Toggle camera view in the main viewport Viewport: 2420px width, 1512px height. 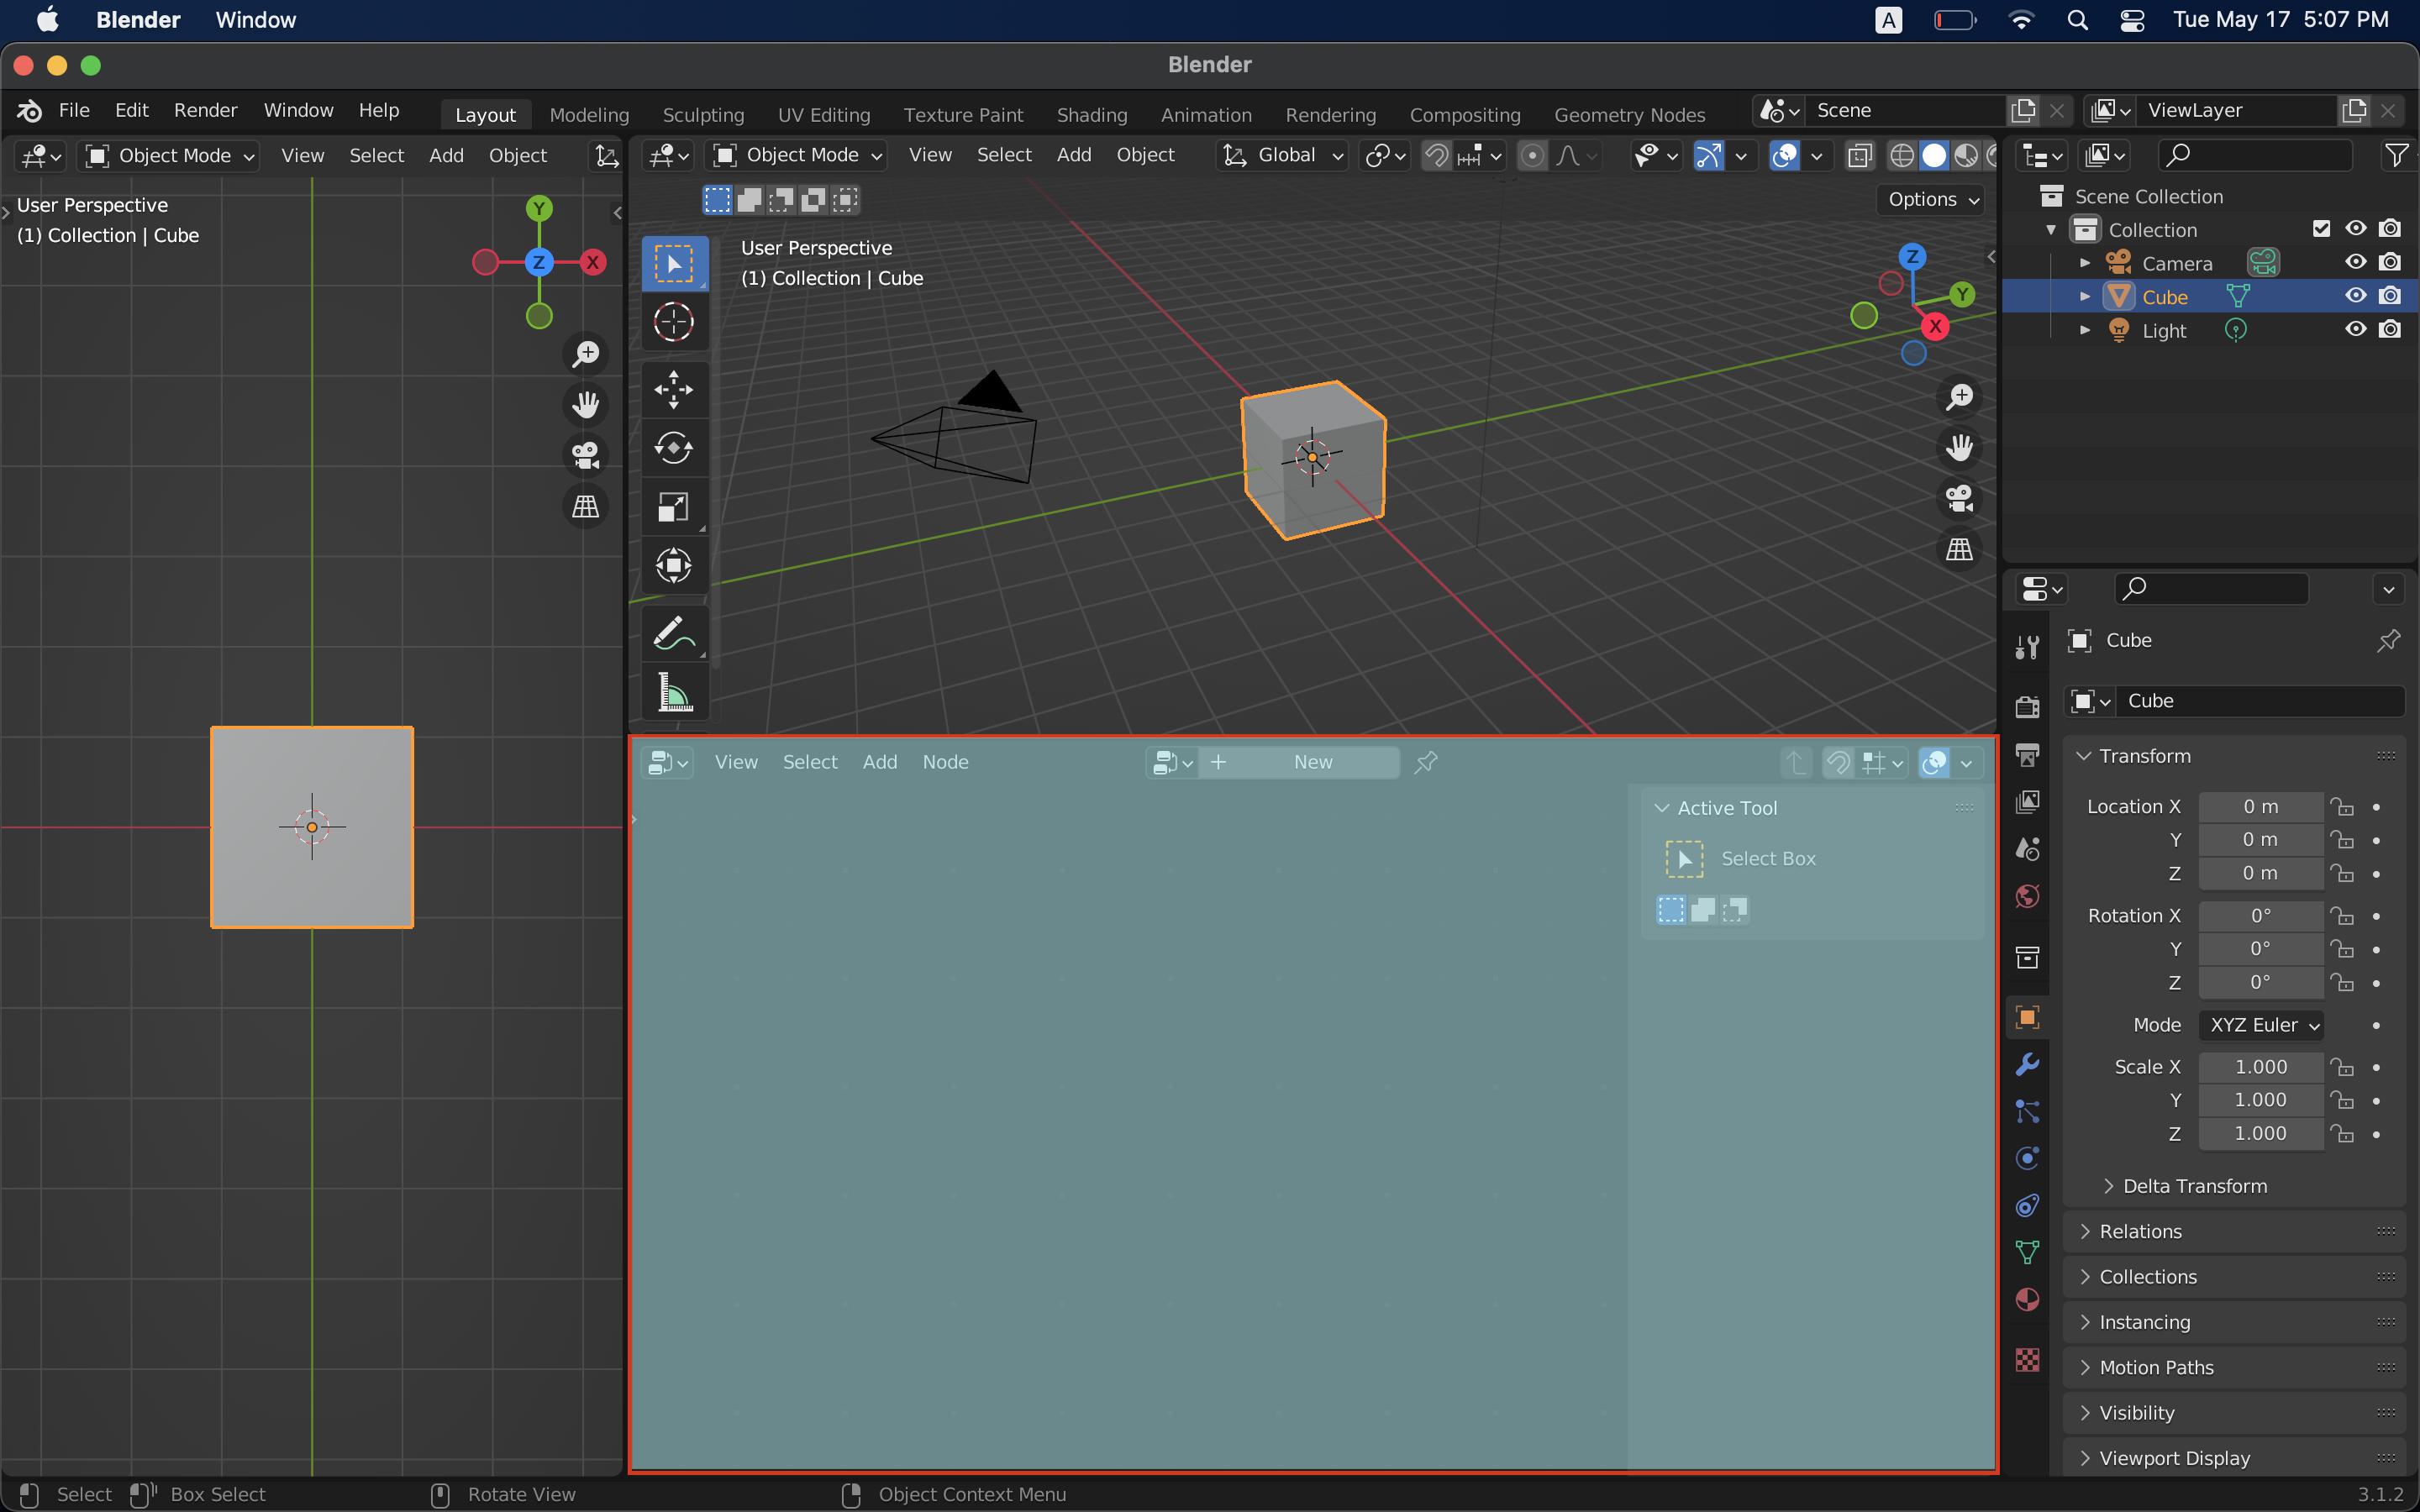coord(1959,498)
